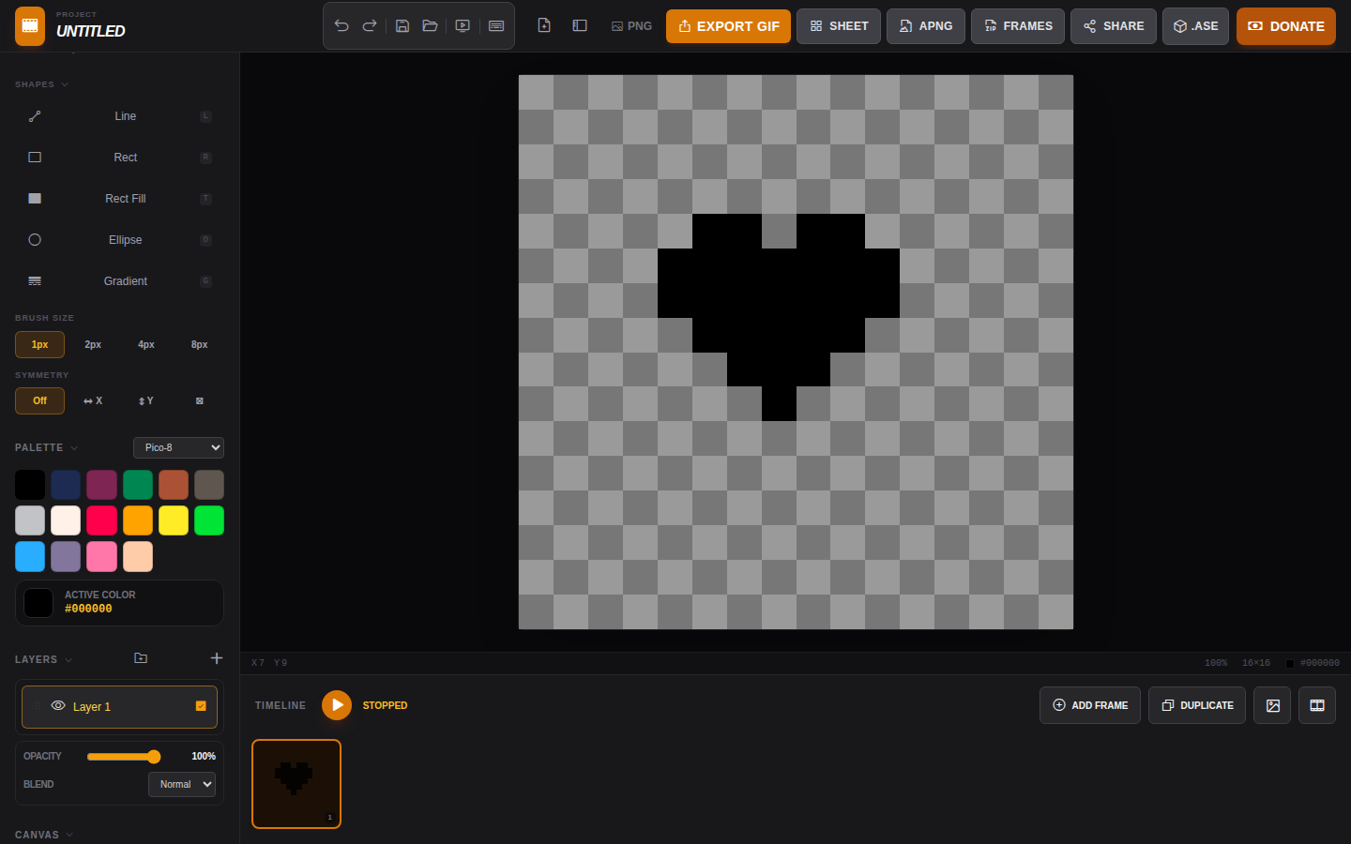Collapse the Palette section
Viewport: 1351px width, 844px height.
coord(46,447)
